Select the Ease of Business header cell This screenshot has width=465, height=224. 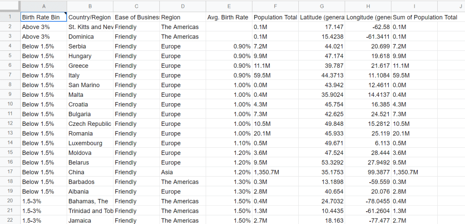(136, 17)
